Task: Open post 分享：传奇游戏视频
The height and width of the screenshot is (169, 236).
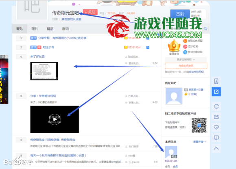Action: (x=43, y=96)
